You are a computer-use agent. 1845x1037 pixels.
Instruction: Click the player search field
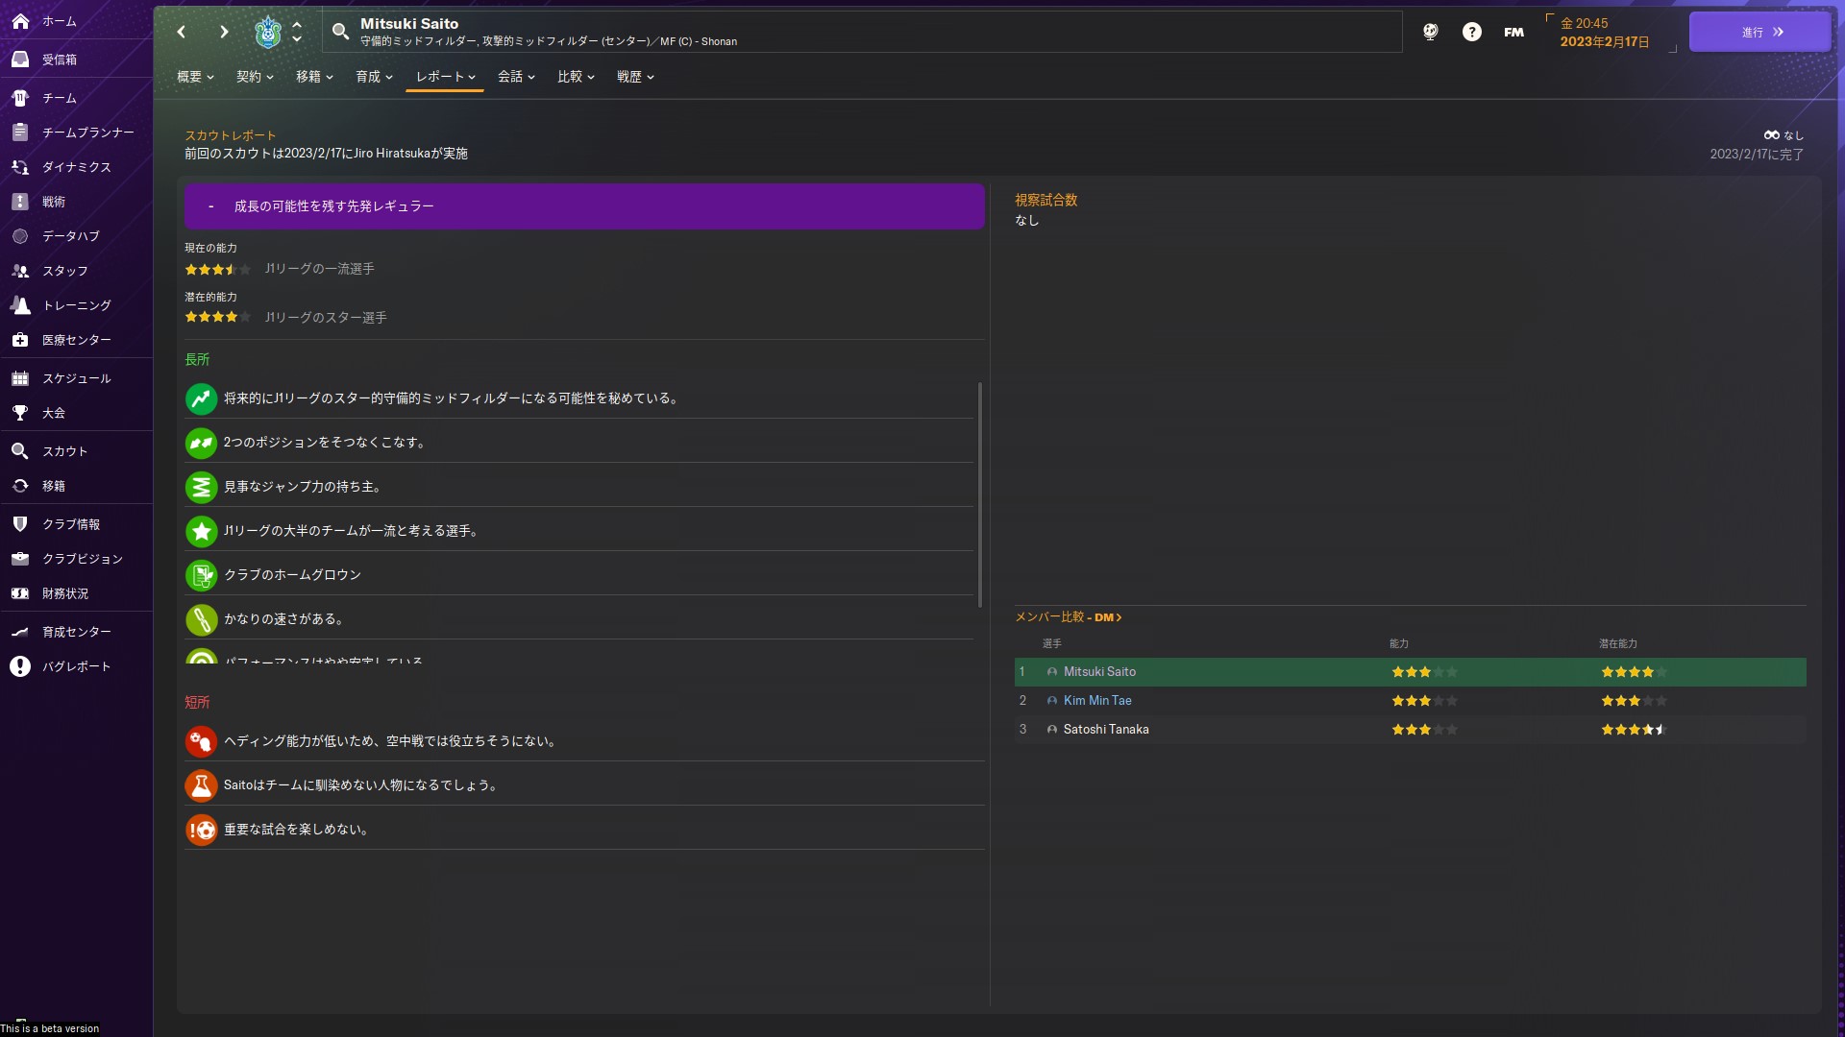865,32
